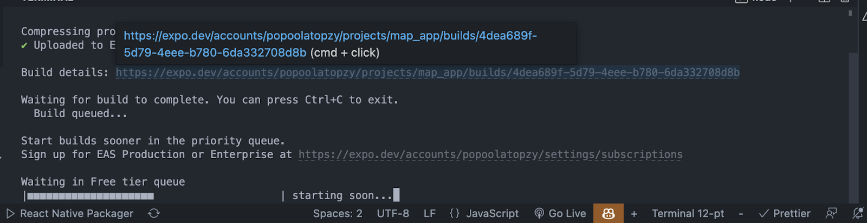Select JavaScript language mode
Screen dimensions: 867x223
coord(493,213)
